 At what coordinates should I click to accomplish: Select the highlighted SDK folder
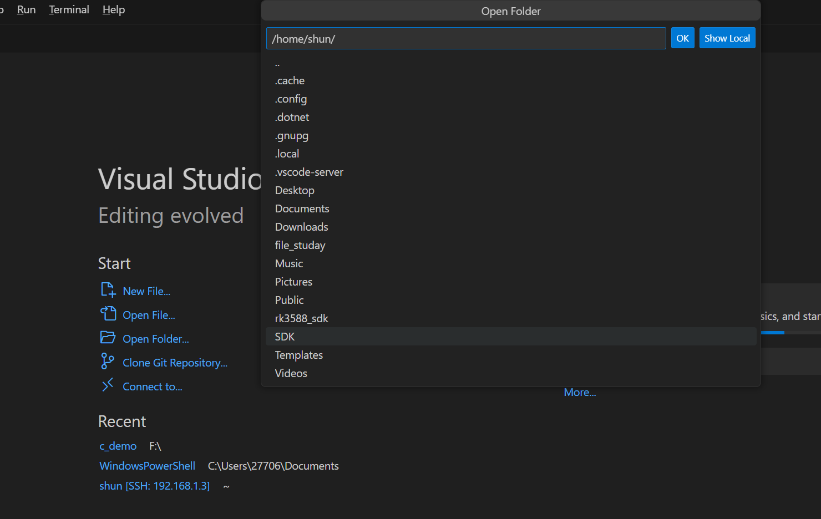click(x=511, y=337)
